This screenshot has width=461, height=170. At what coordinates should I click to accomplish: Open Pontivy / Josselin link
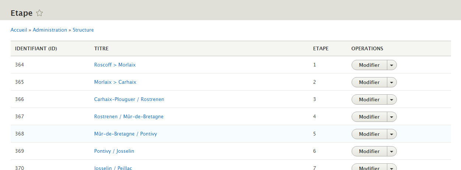coord(114,151)
